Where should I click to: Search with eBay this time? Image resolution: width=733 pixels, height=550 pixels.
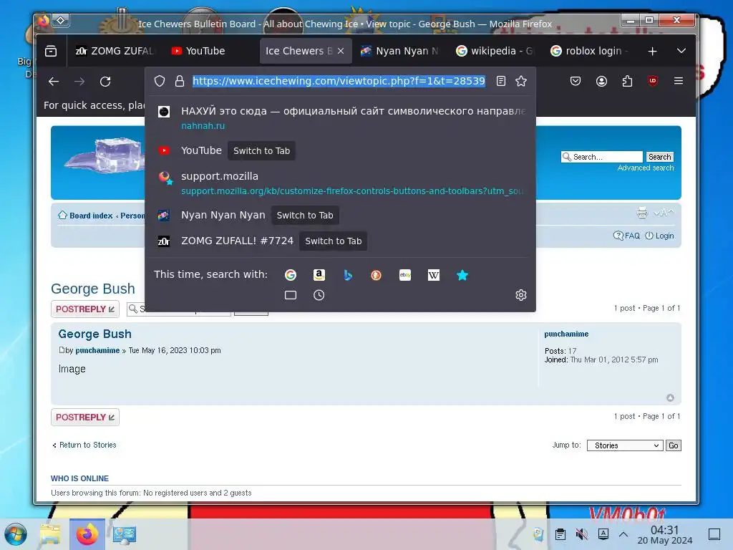[405, 275]
